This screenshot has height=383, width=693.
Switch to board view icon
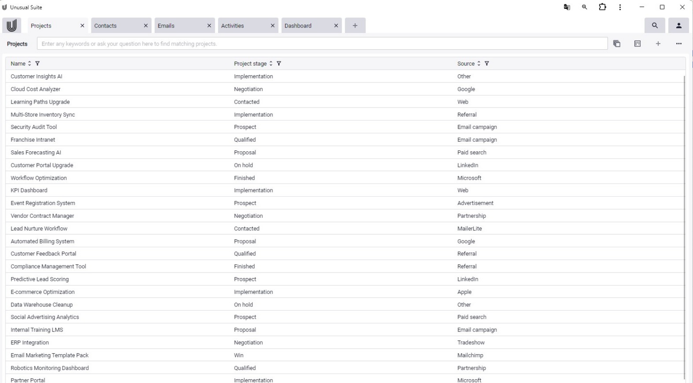[637, 44]
